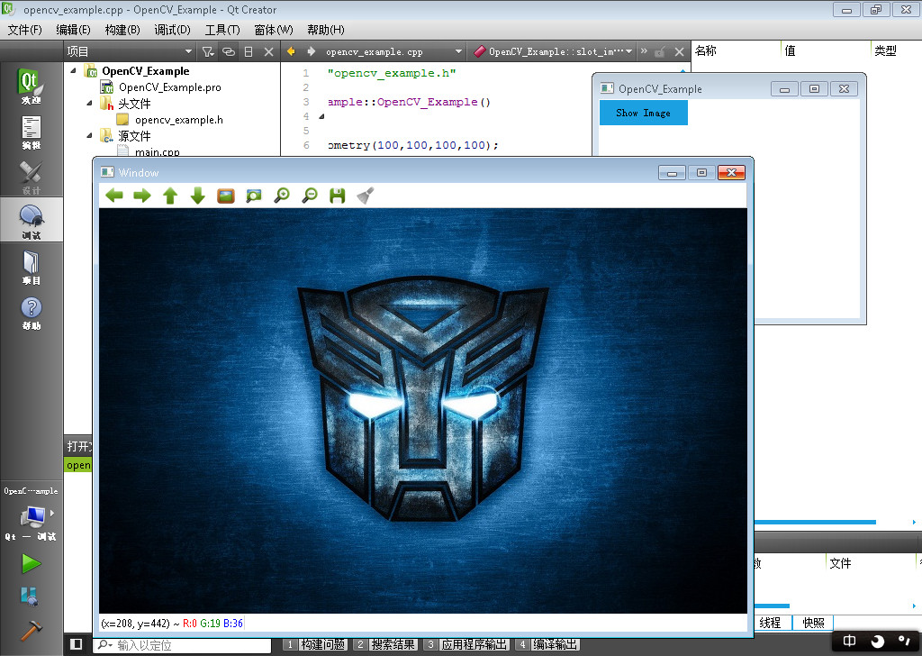Click the Show Image button
The width and height of the screenshot is (922, 656).
pos(643,114)
